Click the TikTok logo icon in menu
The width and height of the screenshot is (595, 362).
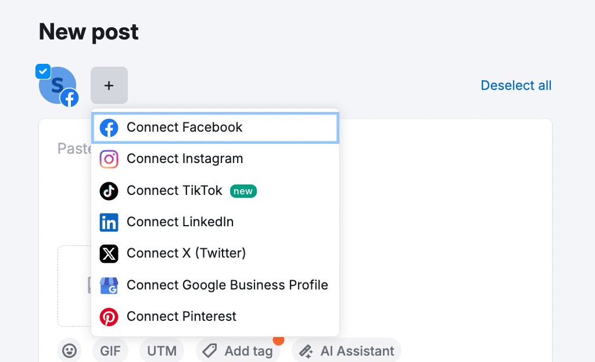(x=109, y=191)
